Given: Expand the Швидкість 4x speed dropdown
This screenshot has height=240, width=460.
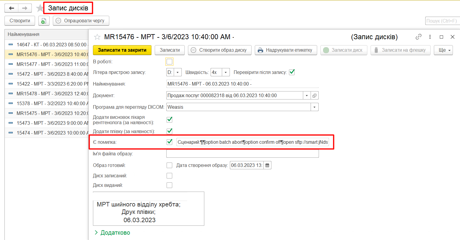Looking at the screenshot, I should pos(226,72).
